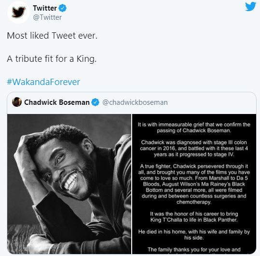This screenshot has width=260, height=256.
Task: Click the 'A true fighter' paragraph
Action: coord(194,184)
